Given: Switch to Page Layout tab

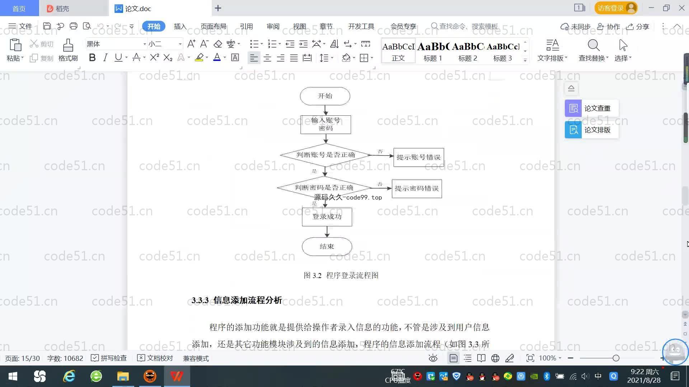Looking at the screenshot, I should pyautogui.click(x=213, y=26).
